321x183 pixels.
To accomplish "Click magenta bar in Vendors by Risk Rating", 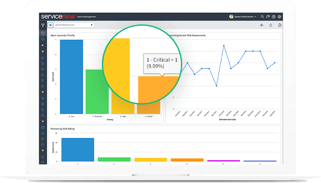I will tap(223, 161).
